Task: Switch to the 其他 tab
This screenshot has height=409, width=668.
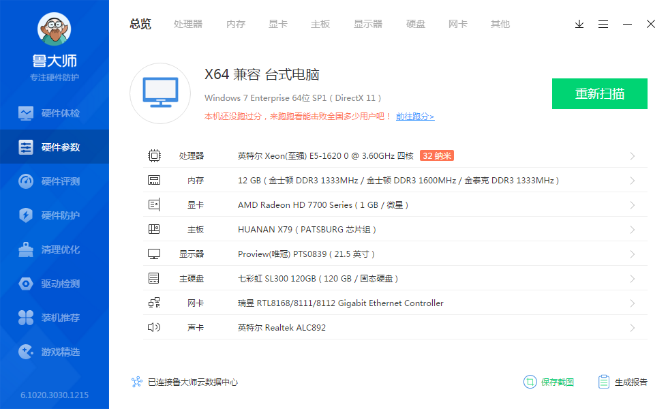Action: tap(500, 24)
